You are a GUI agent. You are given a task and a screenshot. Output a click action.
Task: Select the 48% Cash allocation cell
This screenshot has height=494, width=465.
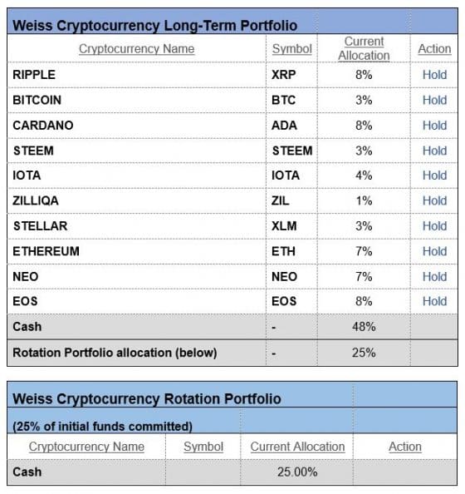click(x=364, y=327)
